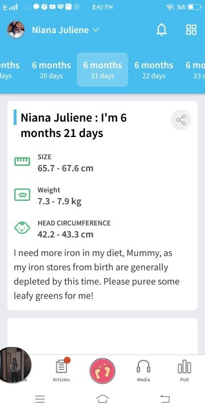Tap the Android home navigation button
This screenshot has width=205, height=411.
tap(102, 399)
